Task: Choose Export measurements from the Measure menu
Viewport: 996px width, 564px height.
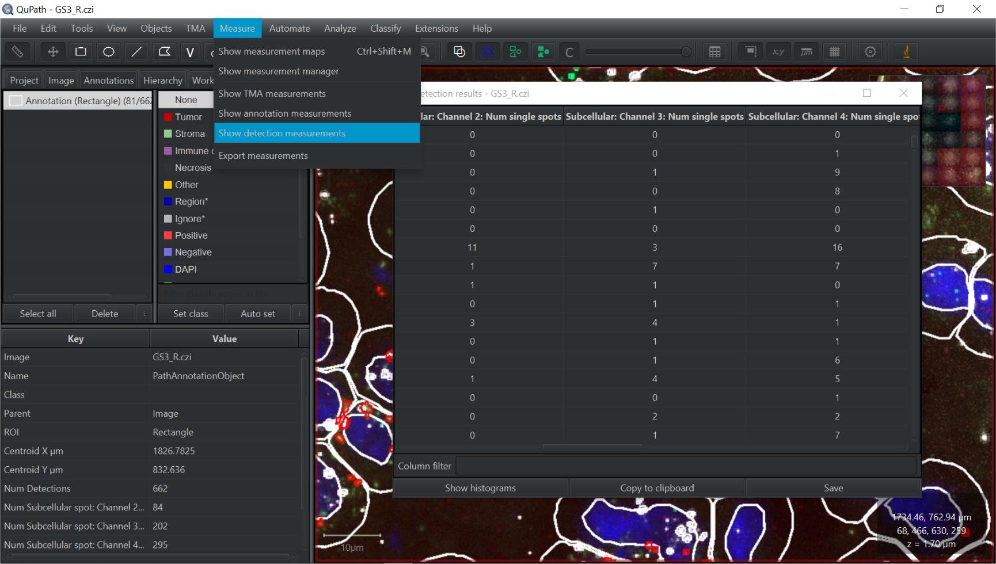Action: 263,156
